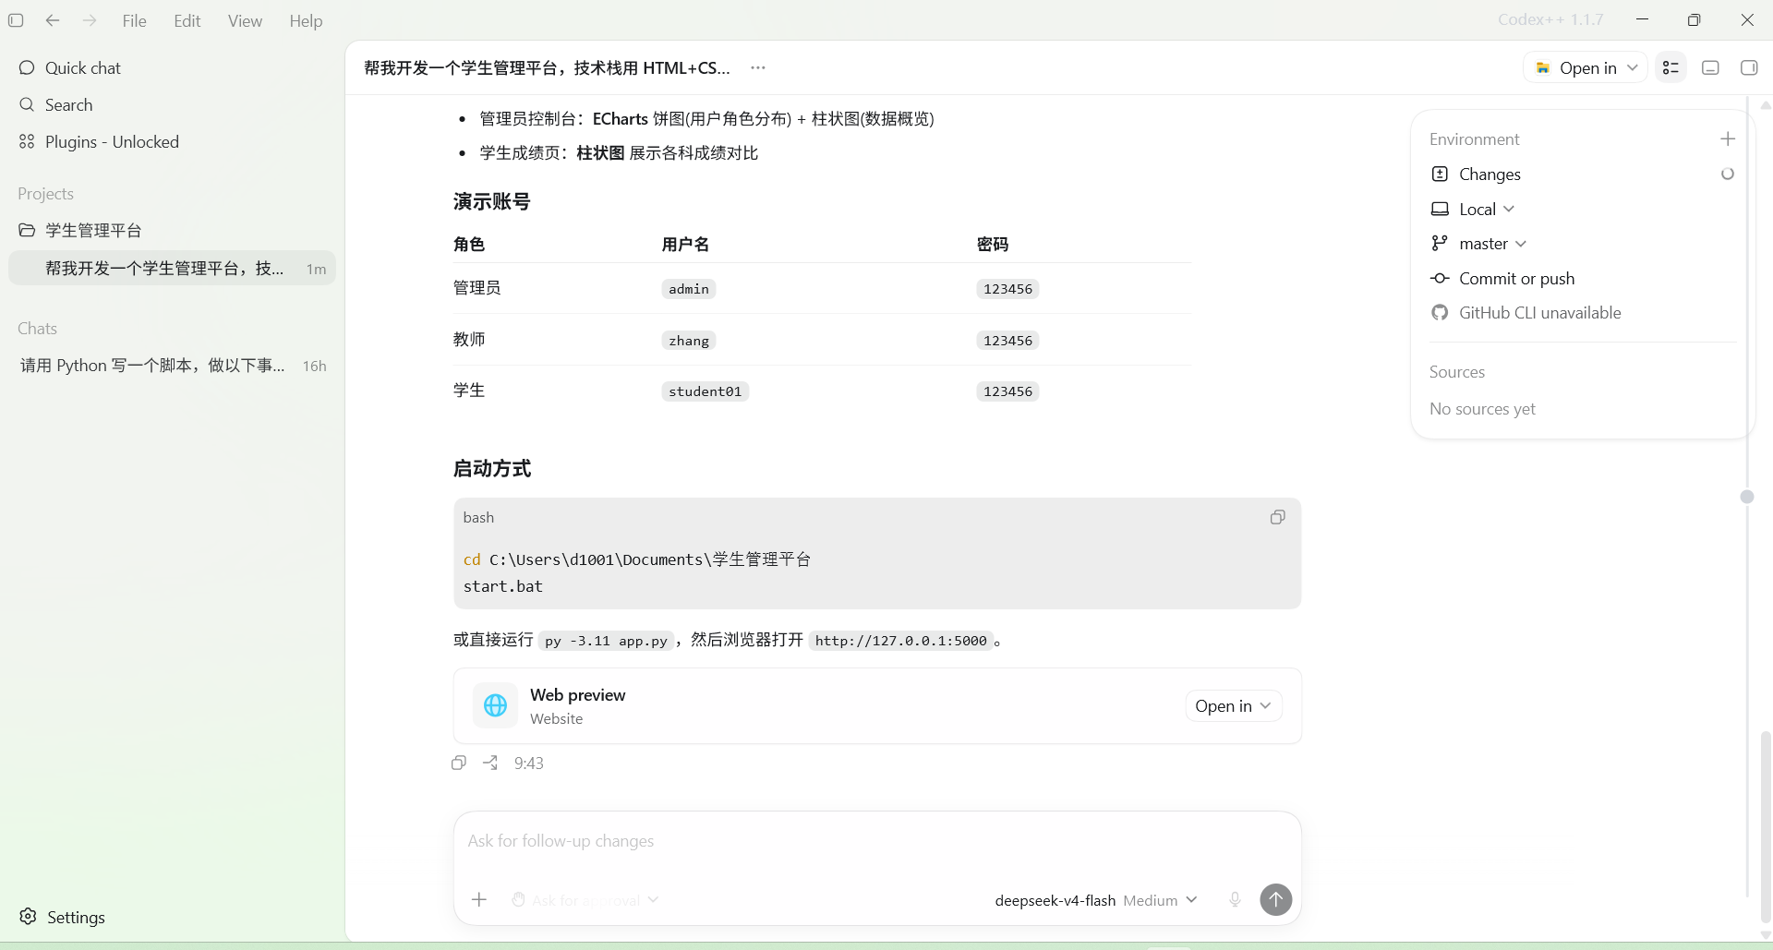Click the Local laptop icon
This screenshot has height=950, width=1773.
click(1440, 209)
